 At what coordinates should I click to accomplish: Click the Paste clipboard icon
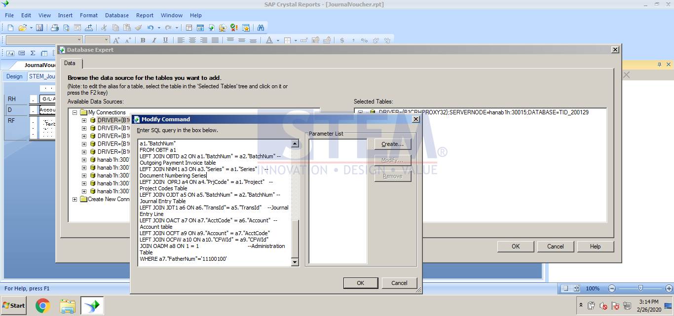click(x=127, y=28)
